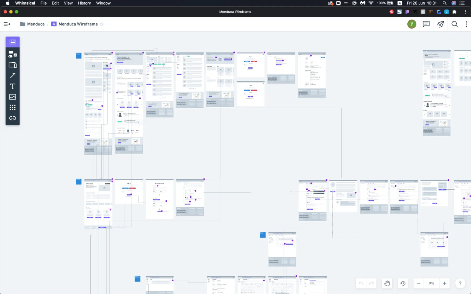The image size is (471, 294).
Task: Go to the Menduca folder breadcrumb
Action: (32, 24)
